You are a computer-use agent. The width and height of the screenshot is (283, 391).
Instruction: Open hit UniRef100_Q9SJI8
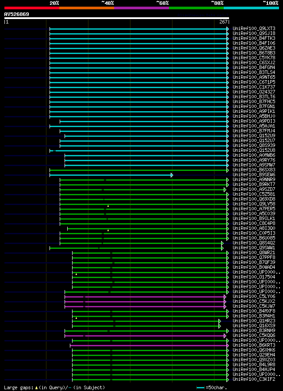pyautogui.click(x=254, y=33)
